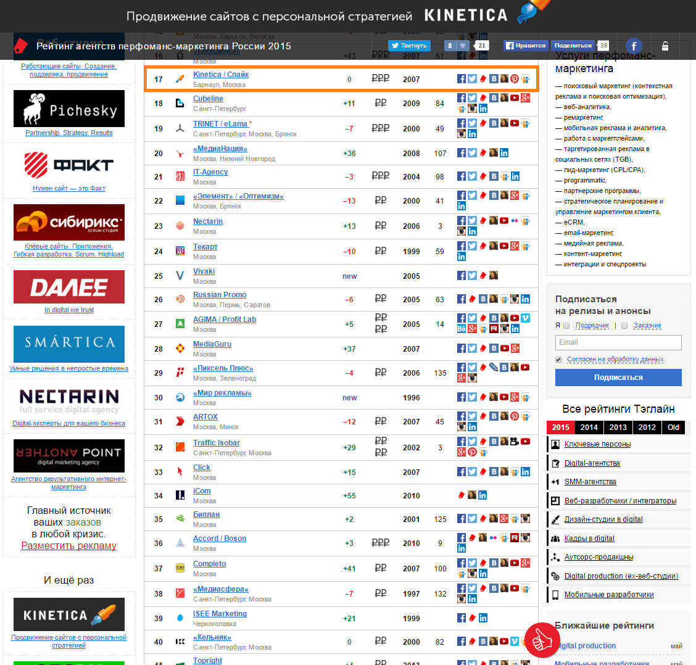This screenshot has width=696, height=665.
Task: Click the open padlock icon in header
Action: pos(665,46)
